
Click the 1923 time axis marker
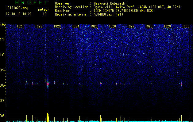point(57,26)
